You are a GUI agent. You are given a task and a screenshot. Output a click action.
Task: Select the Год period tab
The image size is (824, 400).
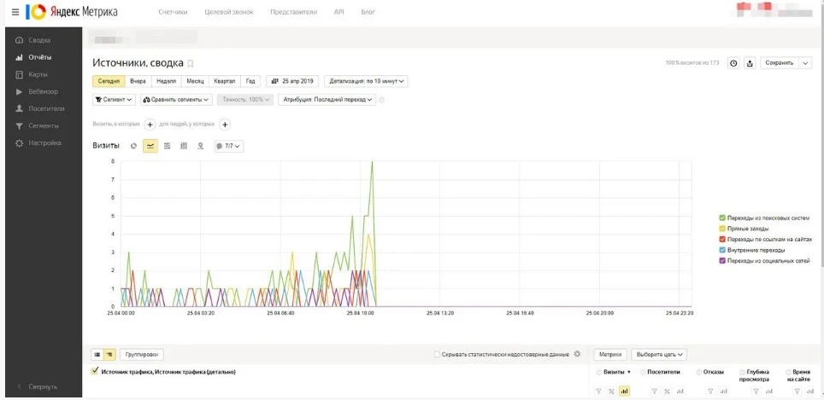pyautogui.click(x=250, y=81)
